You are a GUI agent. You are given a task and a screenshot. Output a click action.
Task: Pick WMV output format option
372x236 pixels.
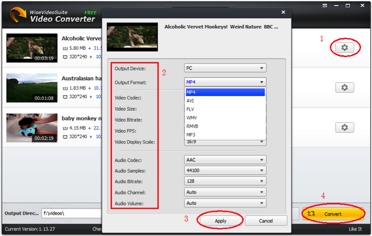[192, 118]
